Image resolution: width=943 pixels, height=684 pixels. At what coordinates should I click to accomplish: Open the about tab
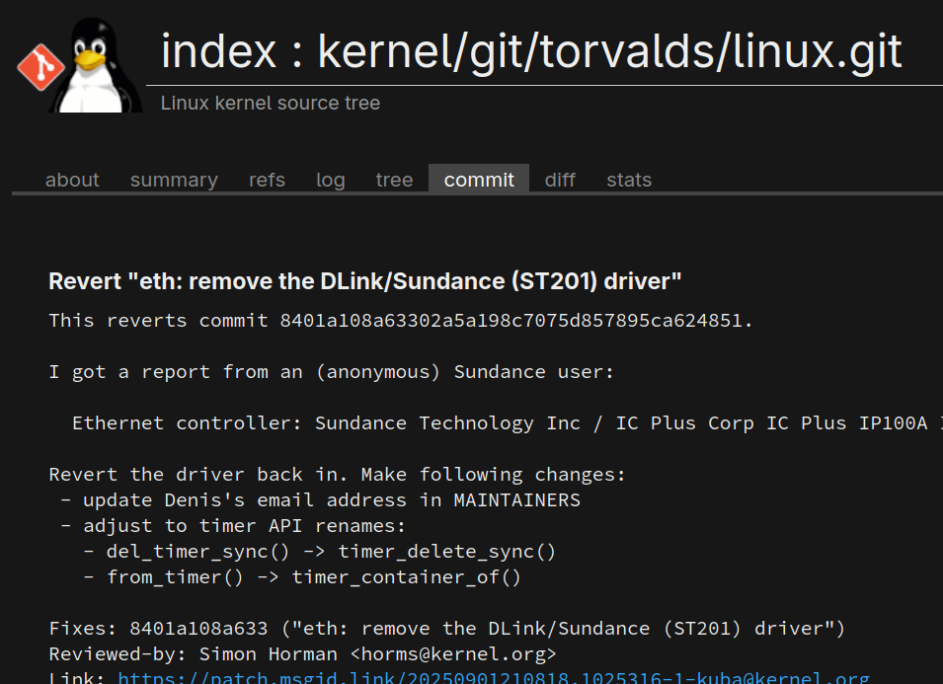(72, 180)
